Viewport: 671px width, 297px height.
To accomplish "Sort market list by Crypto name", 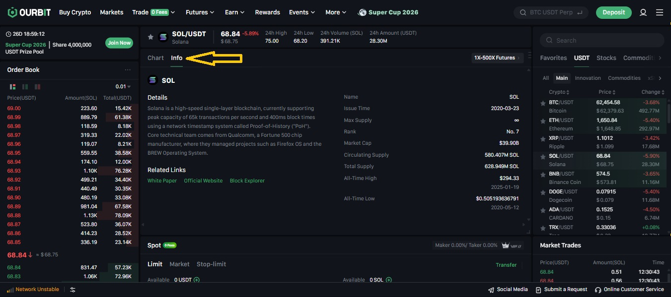I will click(x=559, y=92).
